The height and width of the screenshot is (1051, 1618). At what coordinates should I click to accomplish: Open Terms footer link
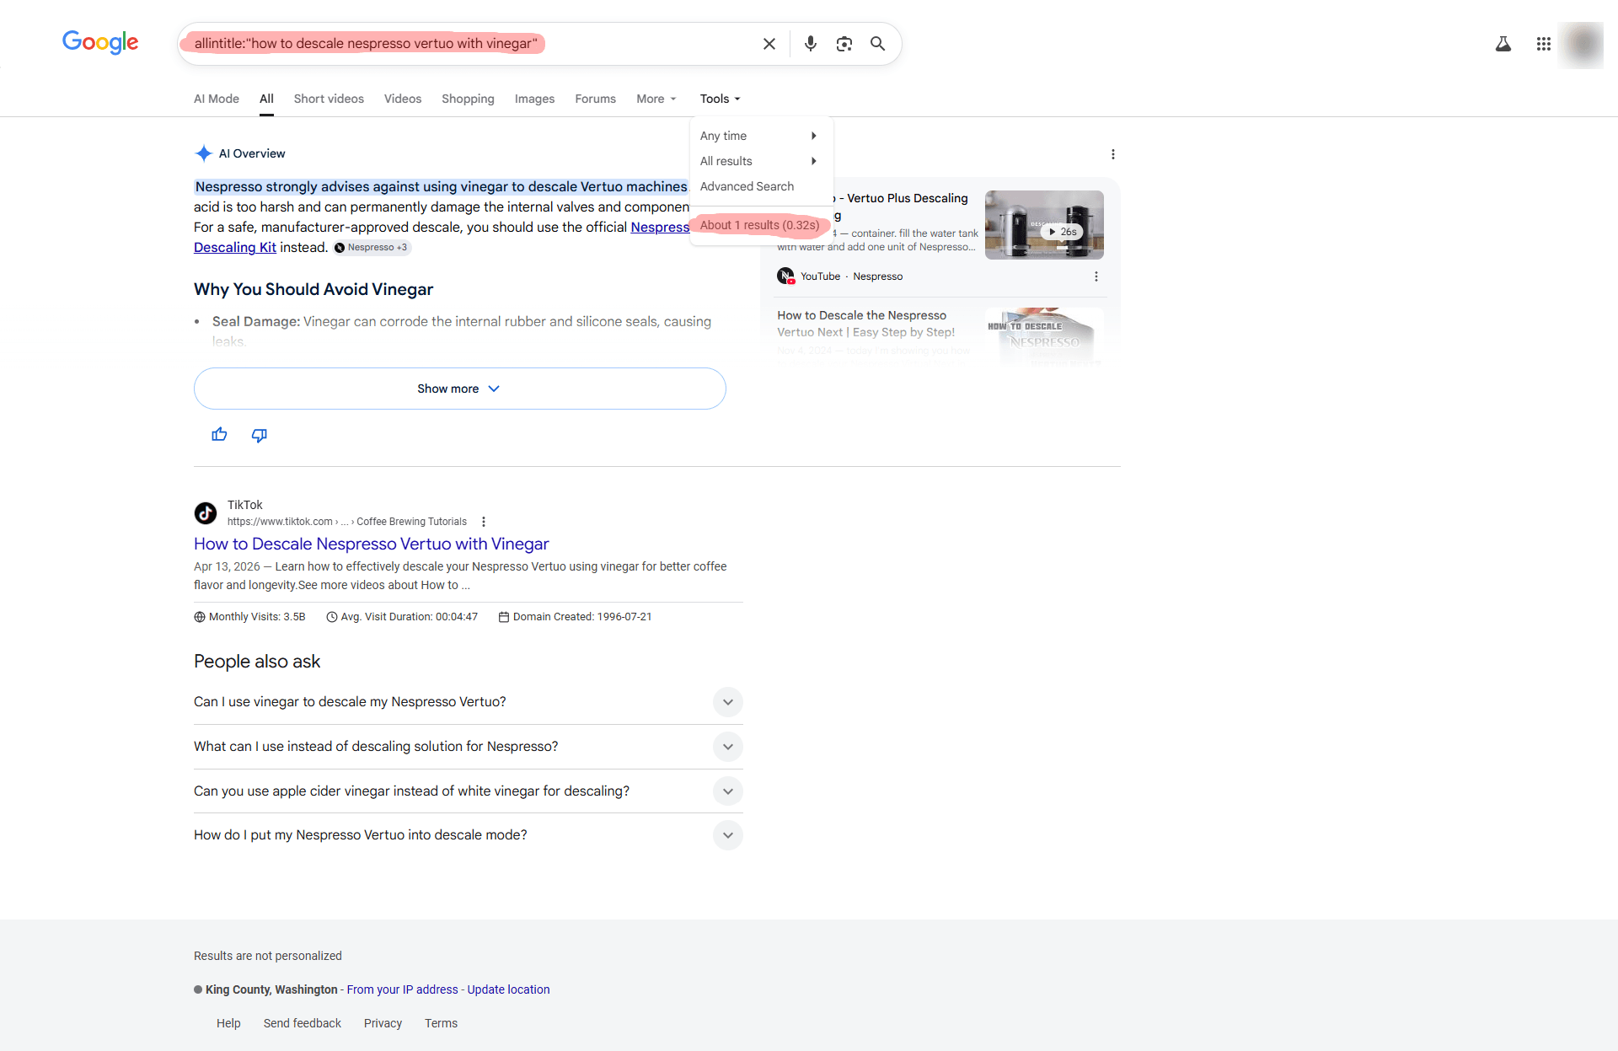pos(441,1023)
